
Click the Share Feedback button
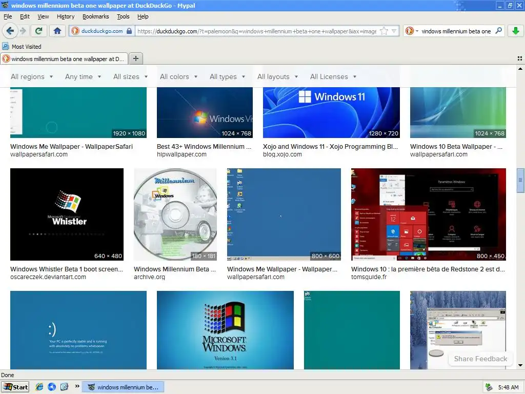pos(480,359)
